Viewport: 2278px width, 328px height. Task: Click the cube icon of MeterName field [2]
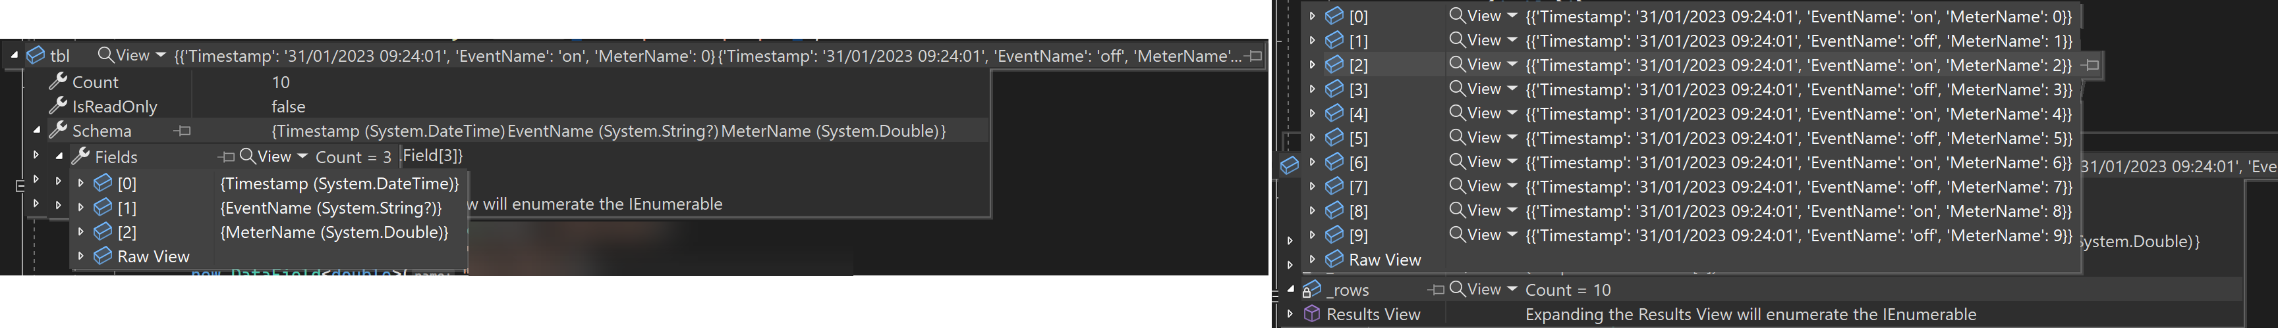pyautogui.click(x=103, y=231)
